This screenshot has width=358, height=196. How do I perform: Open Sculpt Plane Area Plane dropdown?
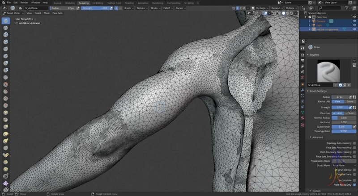click(344, 166)
